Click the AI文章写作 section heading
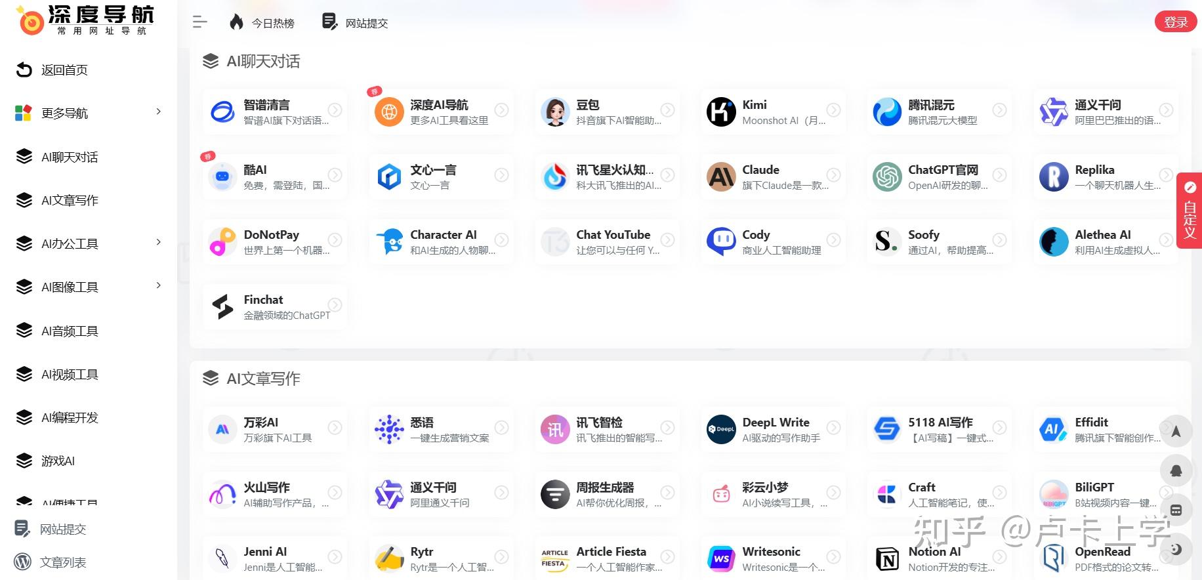Screen dimensions: 1202x580 (x=263, y=379)
